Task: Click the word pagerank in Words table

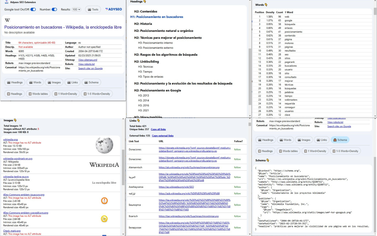Action: [x=290, y=62]
